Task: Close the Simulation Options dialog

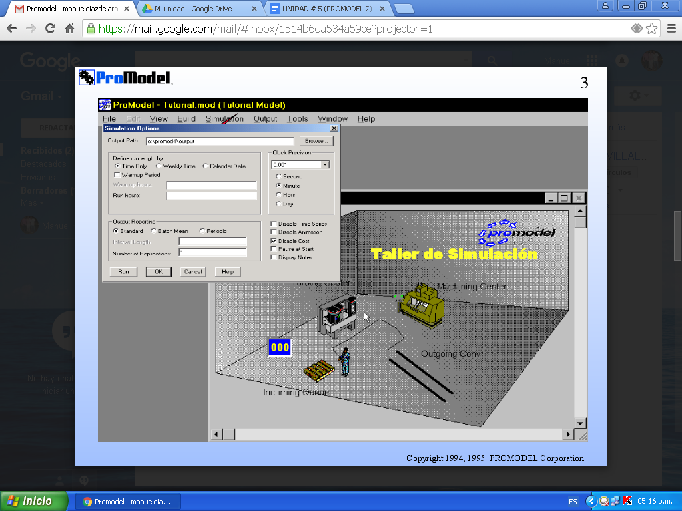Action: 334,128
